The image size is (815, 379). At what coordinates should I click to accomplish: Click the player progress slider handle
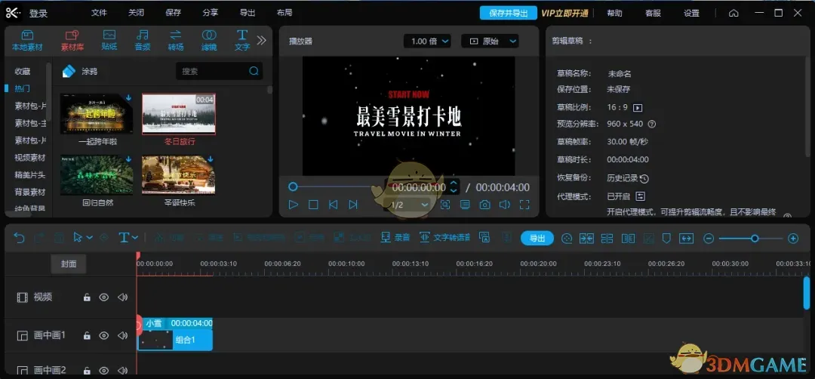click(293, 186)
